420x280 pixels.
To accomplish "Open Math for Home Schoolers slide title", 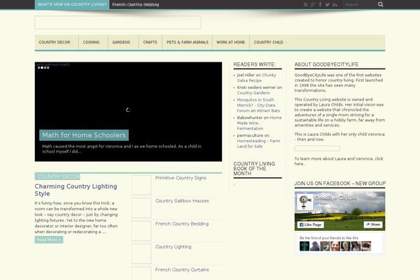I will 84,135.
